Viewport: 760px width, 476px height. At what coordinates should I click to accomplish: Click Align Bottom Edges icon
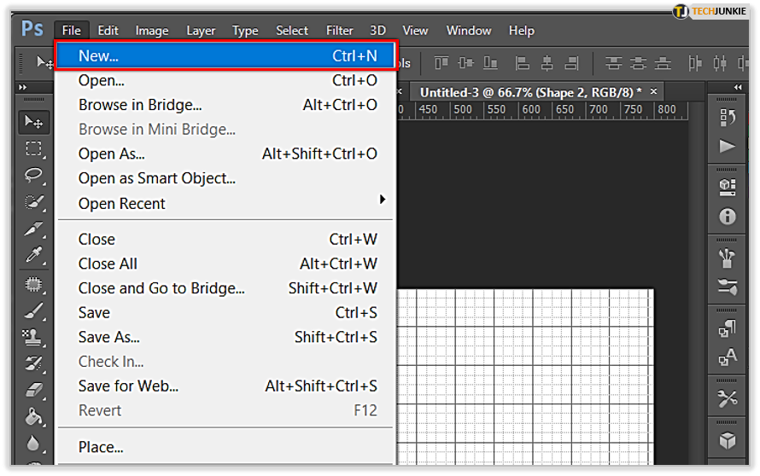pyautogui.click(x=490, y=63)
